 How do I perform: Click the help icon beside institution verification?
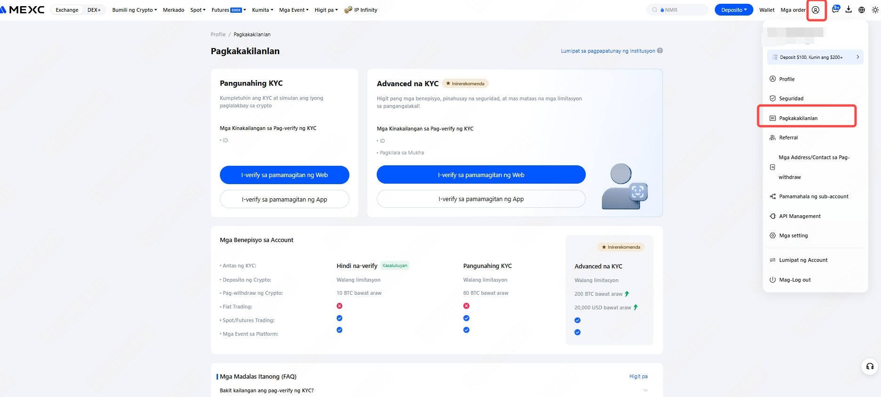pos(660,51)
